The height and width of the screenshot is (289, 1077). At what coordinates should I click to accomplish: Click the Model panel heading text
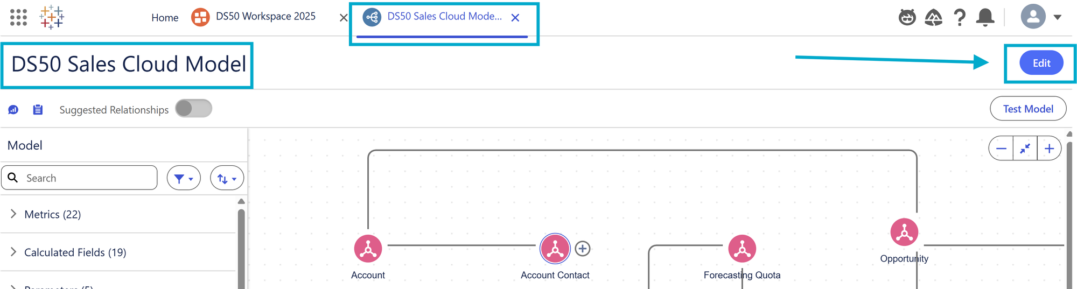[25, 145]
